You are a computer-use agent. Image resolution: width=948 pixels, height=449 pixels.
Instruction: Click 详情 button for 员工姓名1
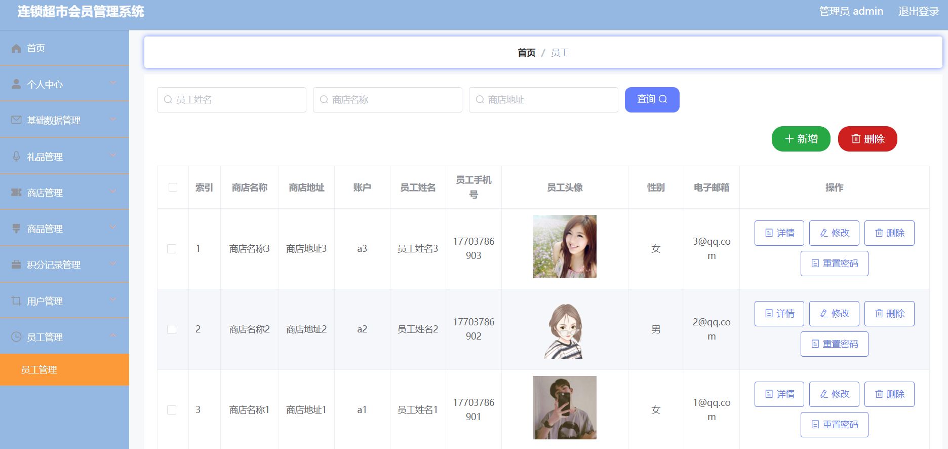coord(779,394)
